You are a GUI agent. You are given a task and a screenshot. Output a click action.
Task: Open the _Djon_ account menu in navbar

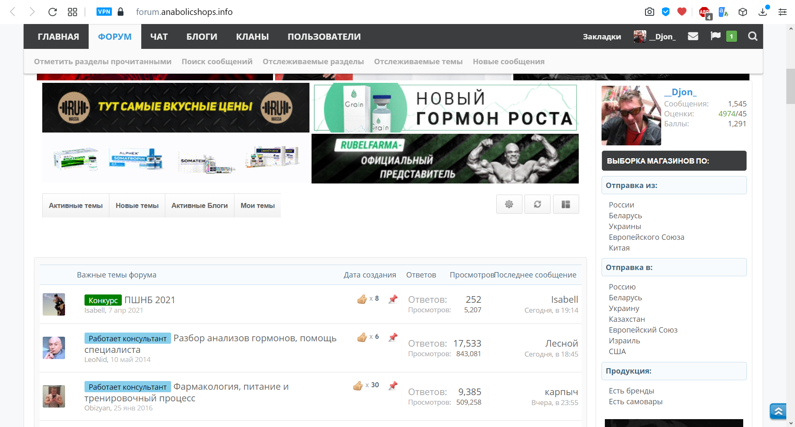point(655,36)
